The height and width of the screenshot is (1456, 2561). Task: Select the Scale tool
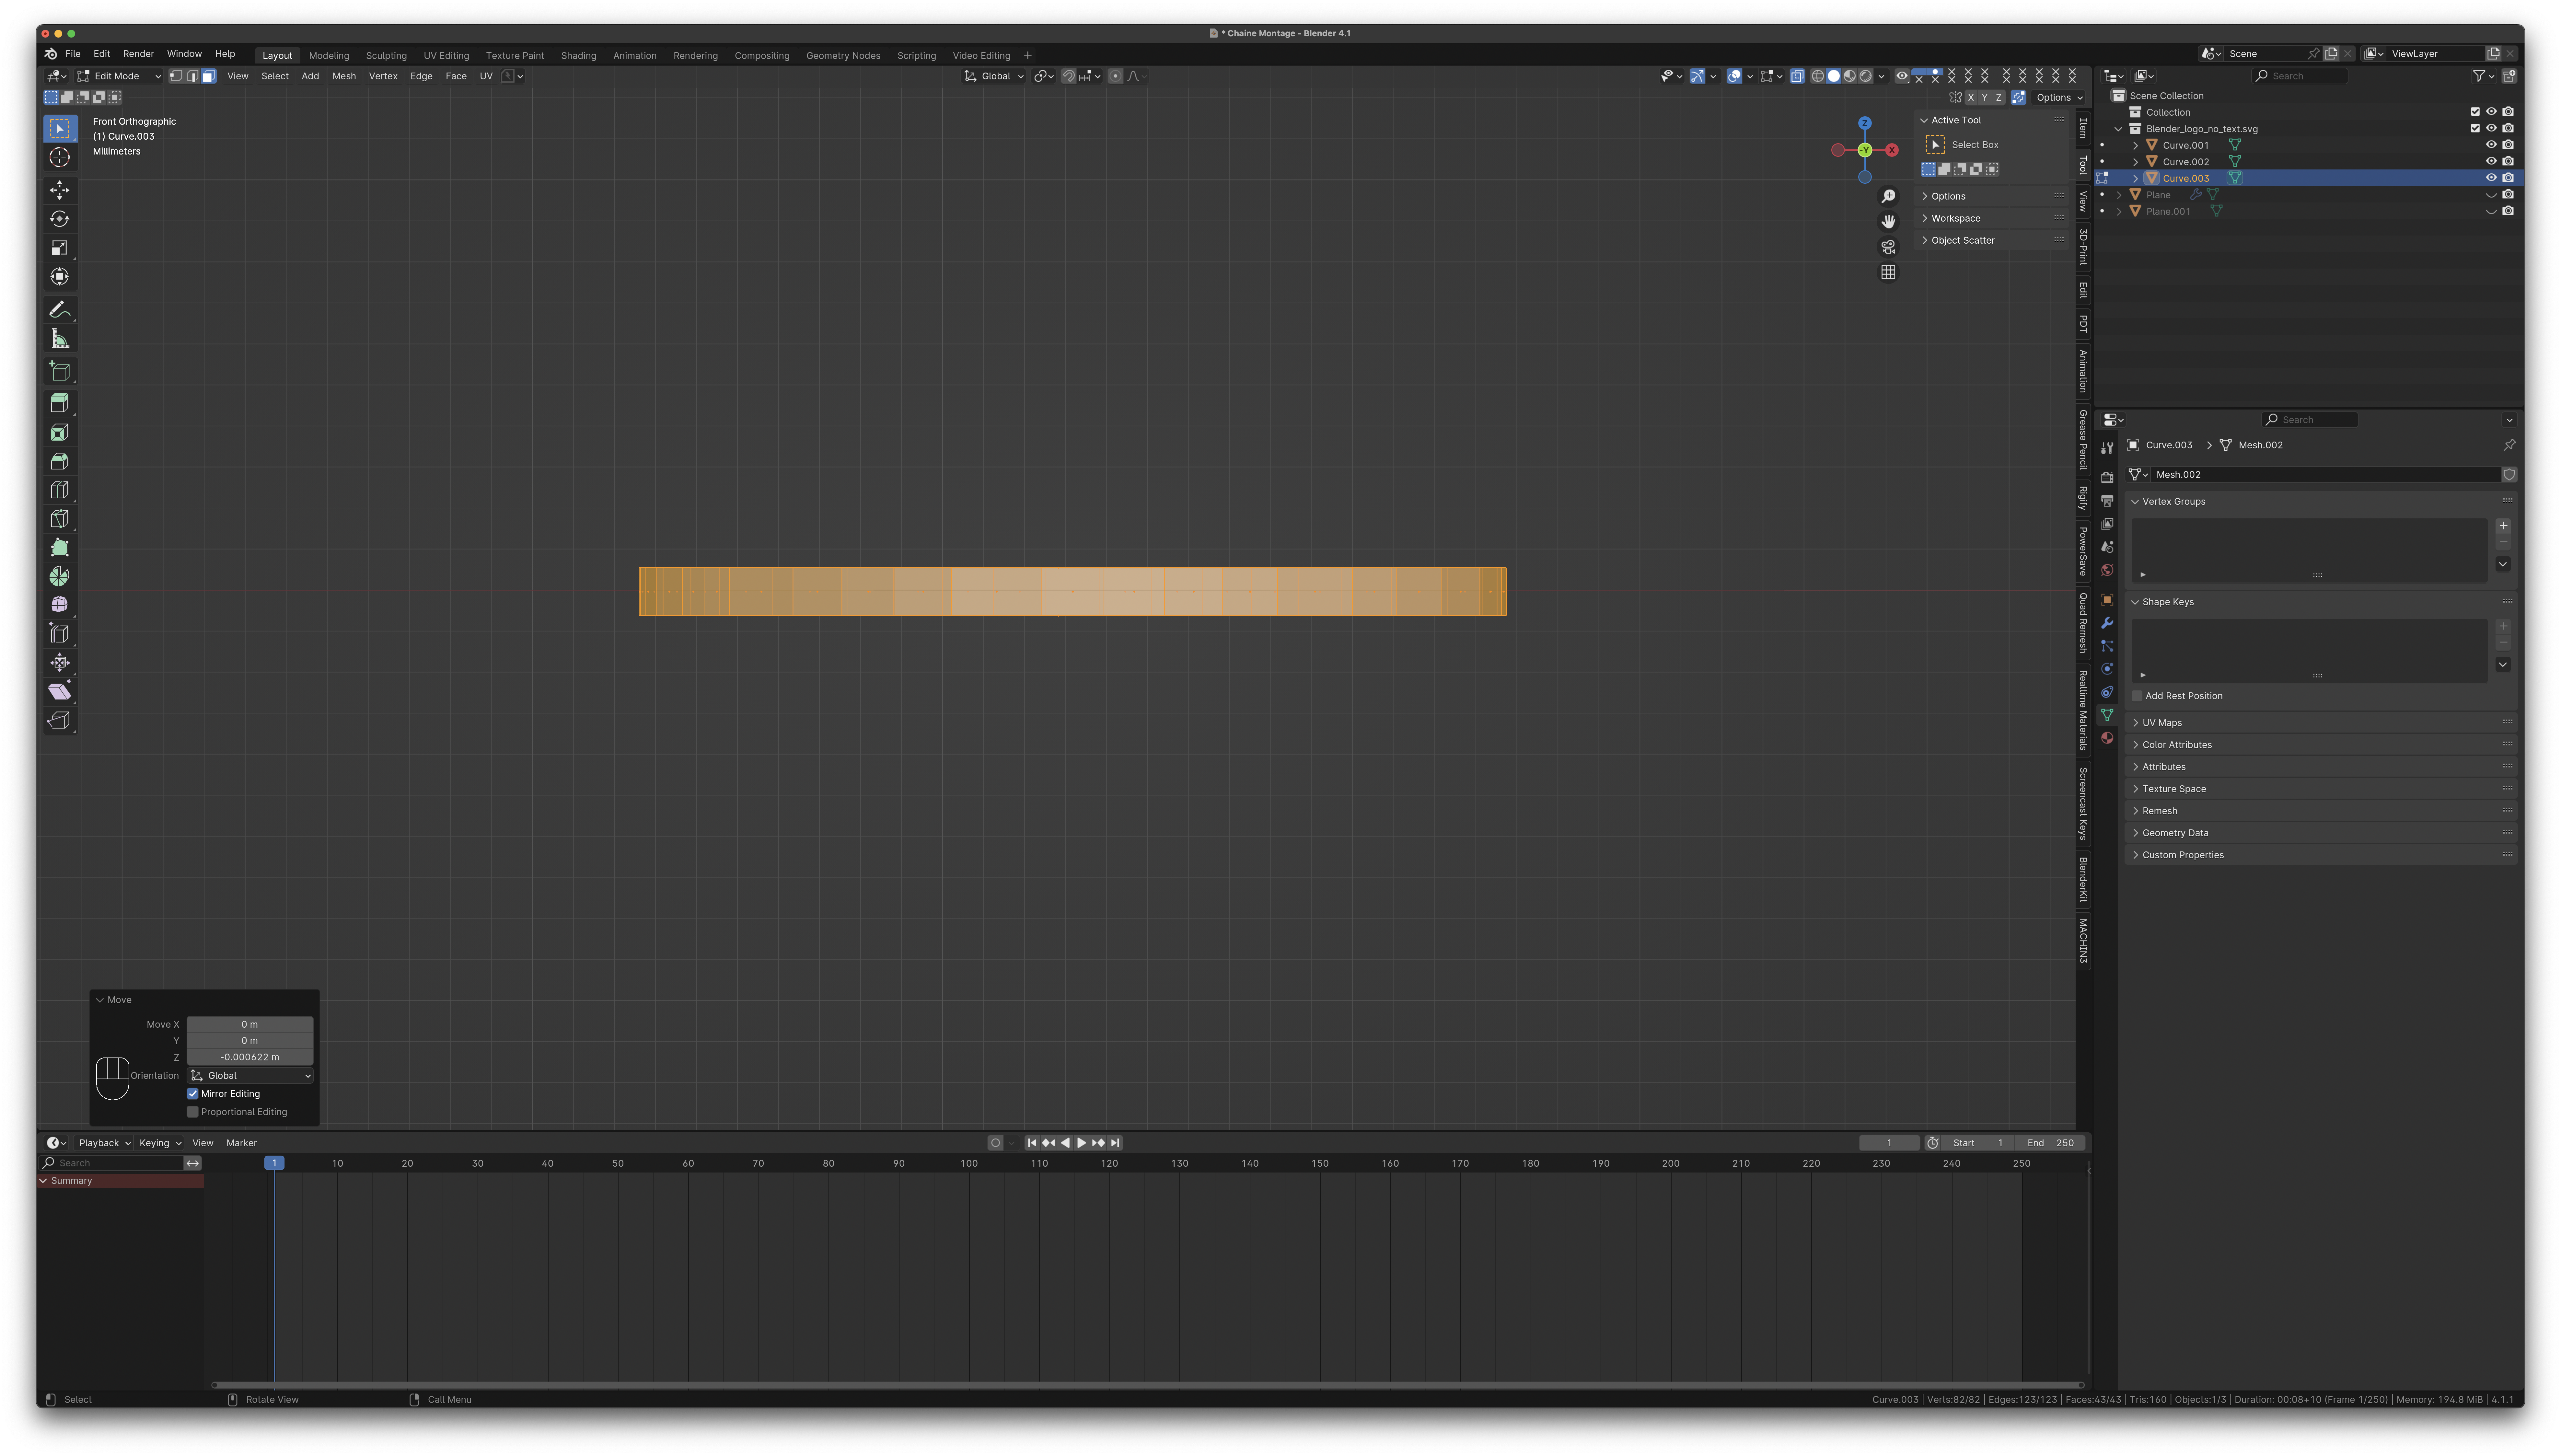click(60, 248)
